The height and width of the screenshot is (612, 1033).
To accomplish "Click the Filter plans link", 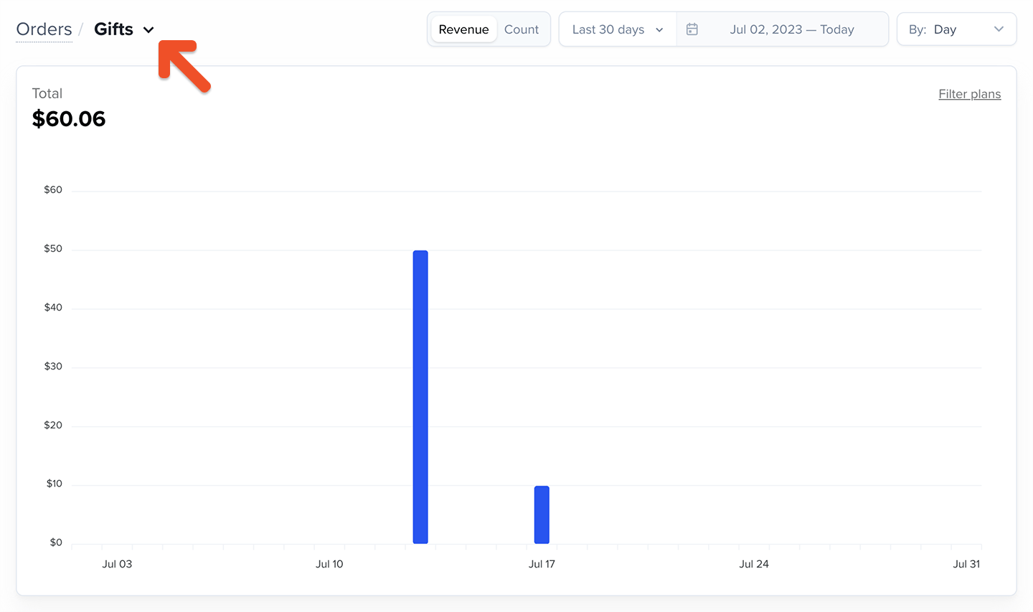I will click(969, 94).
